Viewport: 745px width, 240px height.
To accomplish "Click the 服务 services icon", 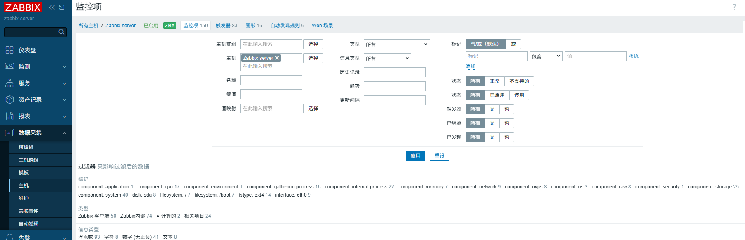I will click(x=10, y=83).
